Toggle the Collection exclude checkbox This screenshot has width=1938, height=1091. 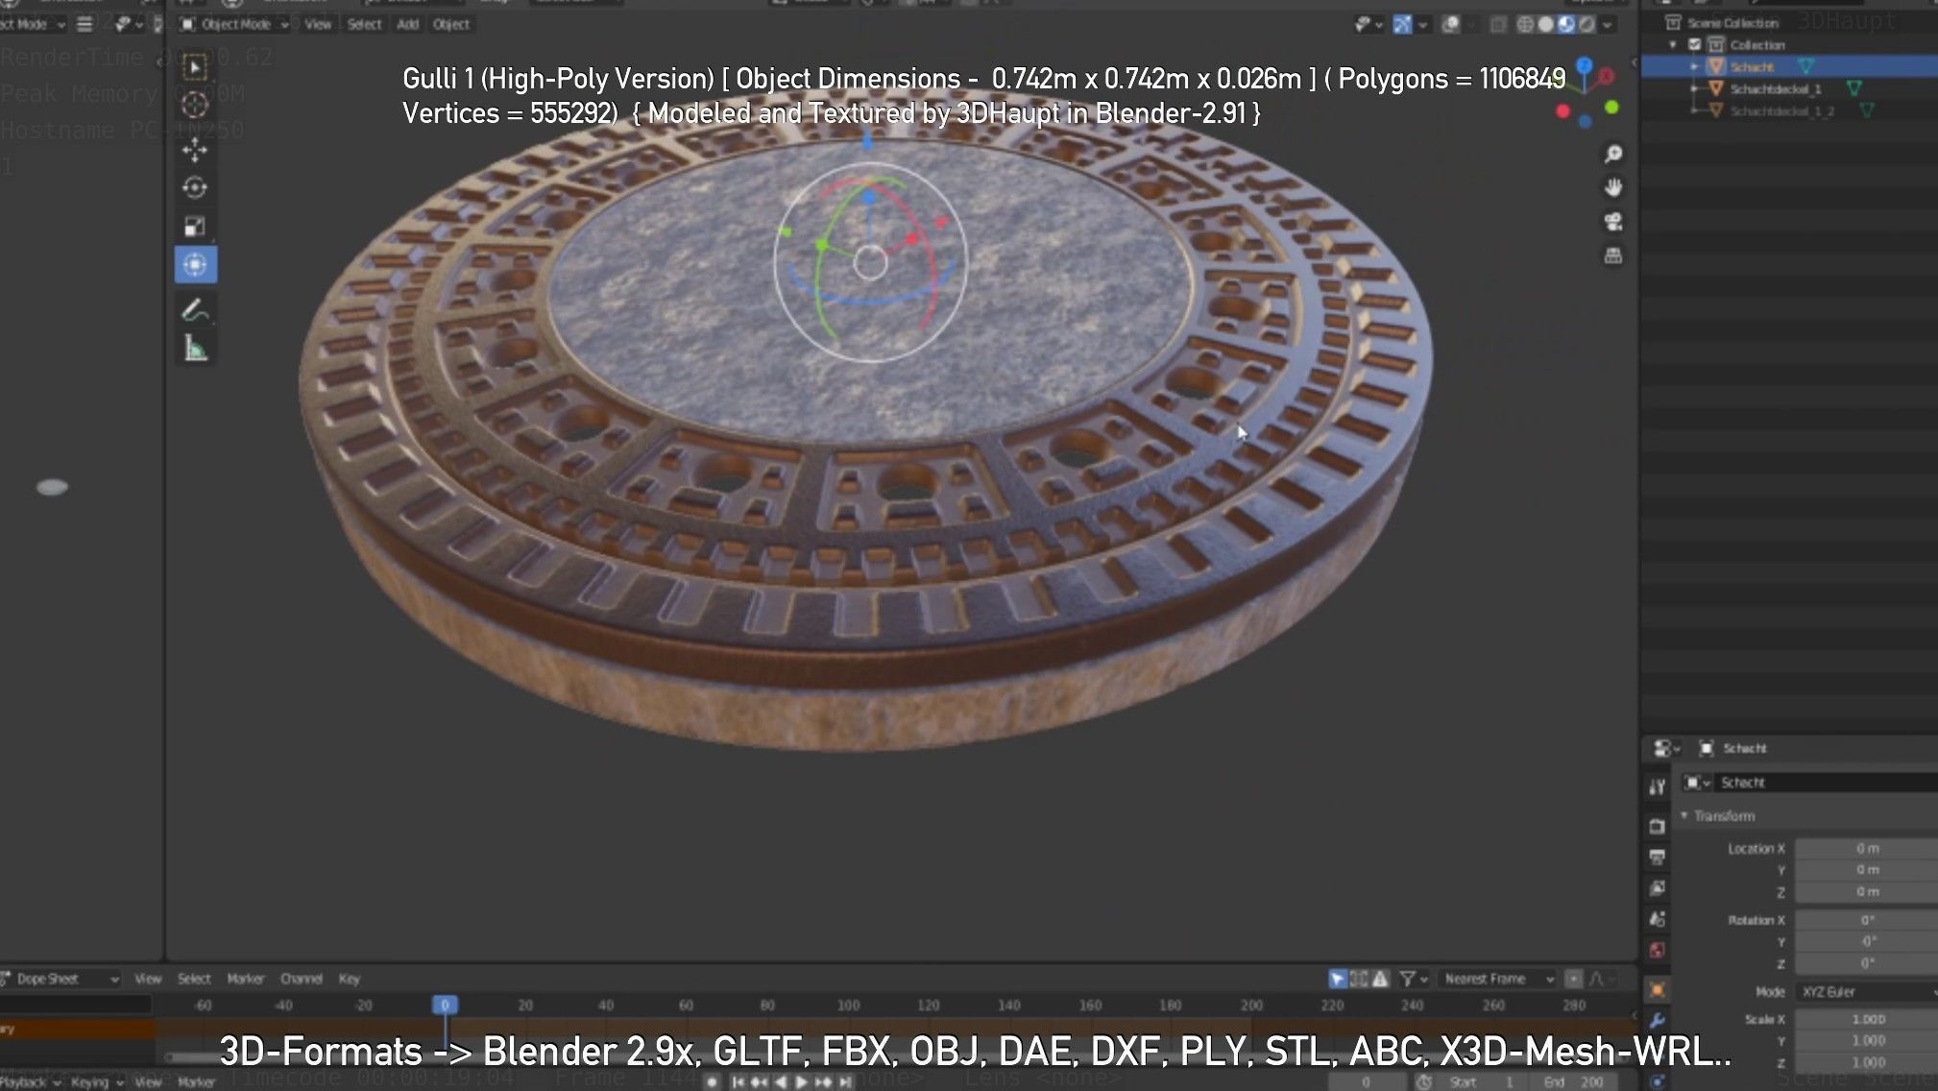(1695, 44)
